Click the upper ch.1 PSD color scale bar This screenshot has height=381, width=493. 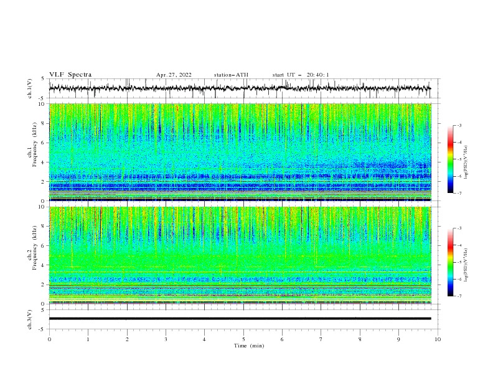[451, 159]
